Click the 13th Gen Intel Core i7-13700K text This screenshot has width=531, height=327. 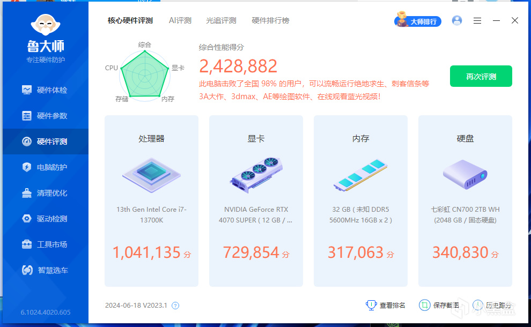point(151,214)
